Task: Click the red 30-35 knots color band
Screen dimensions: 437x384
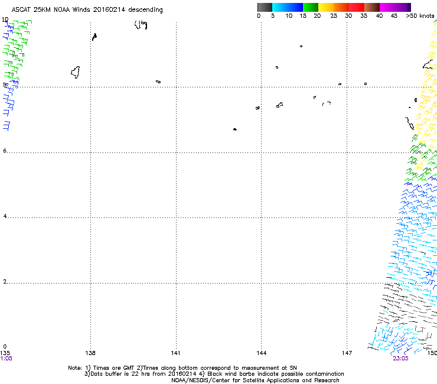Action: 357,7
